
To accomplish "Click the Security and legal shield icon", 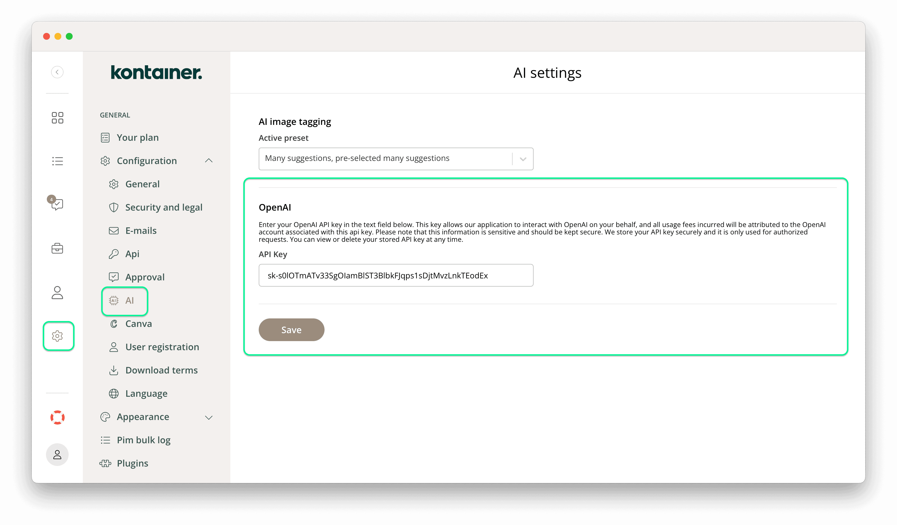I will [114, 207].
